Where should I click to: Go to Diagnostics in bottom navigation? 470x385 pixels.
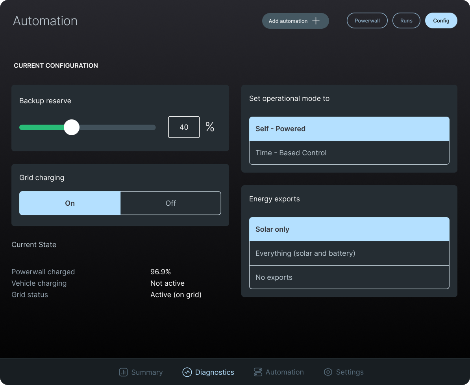pos(208,372)
